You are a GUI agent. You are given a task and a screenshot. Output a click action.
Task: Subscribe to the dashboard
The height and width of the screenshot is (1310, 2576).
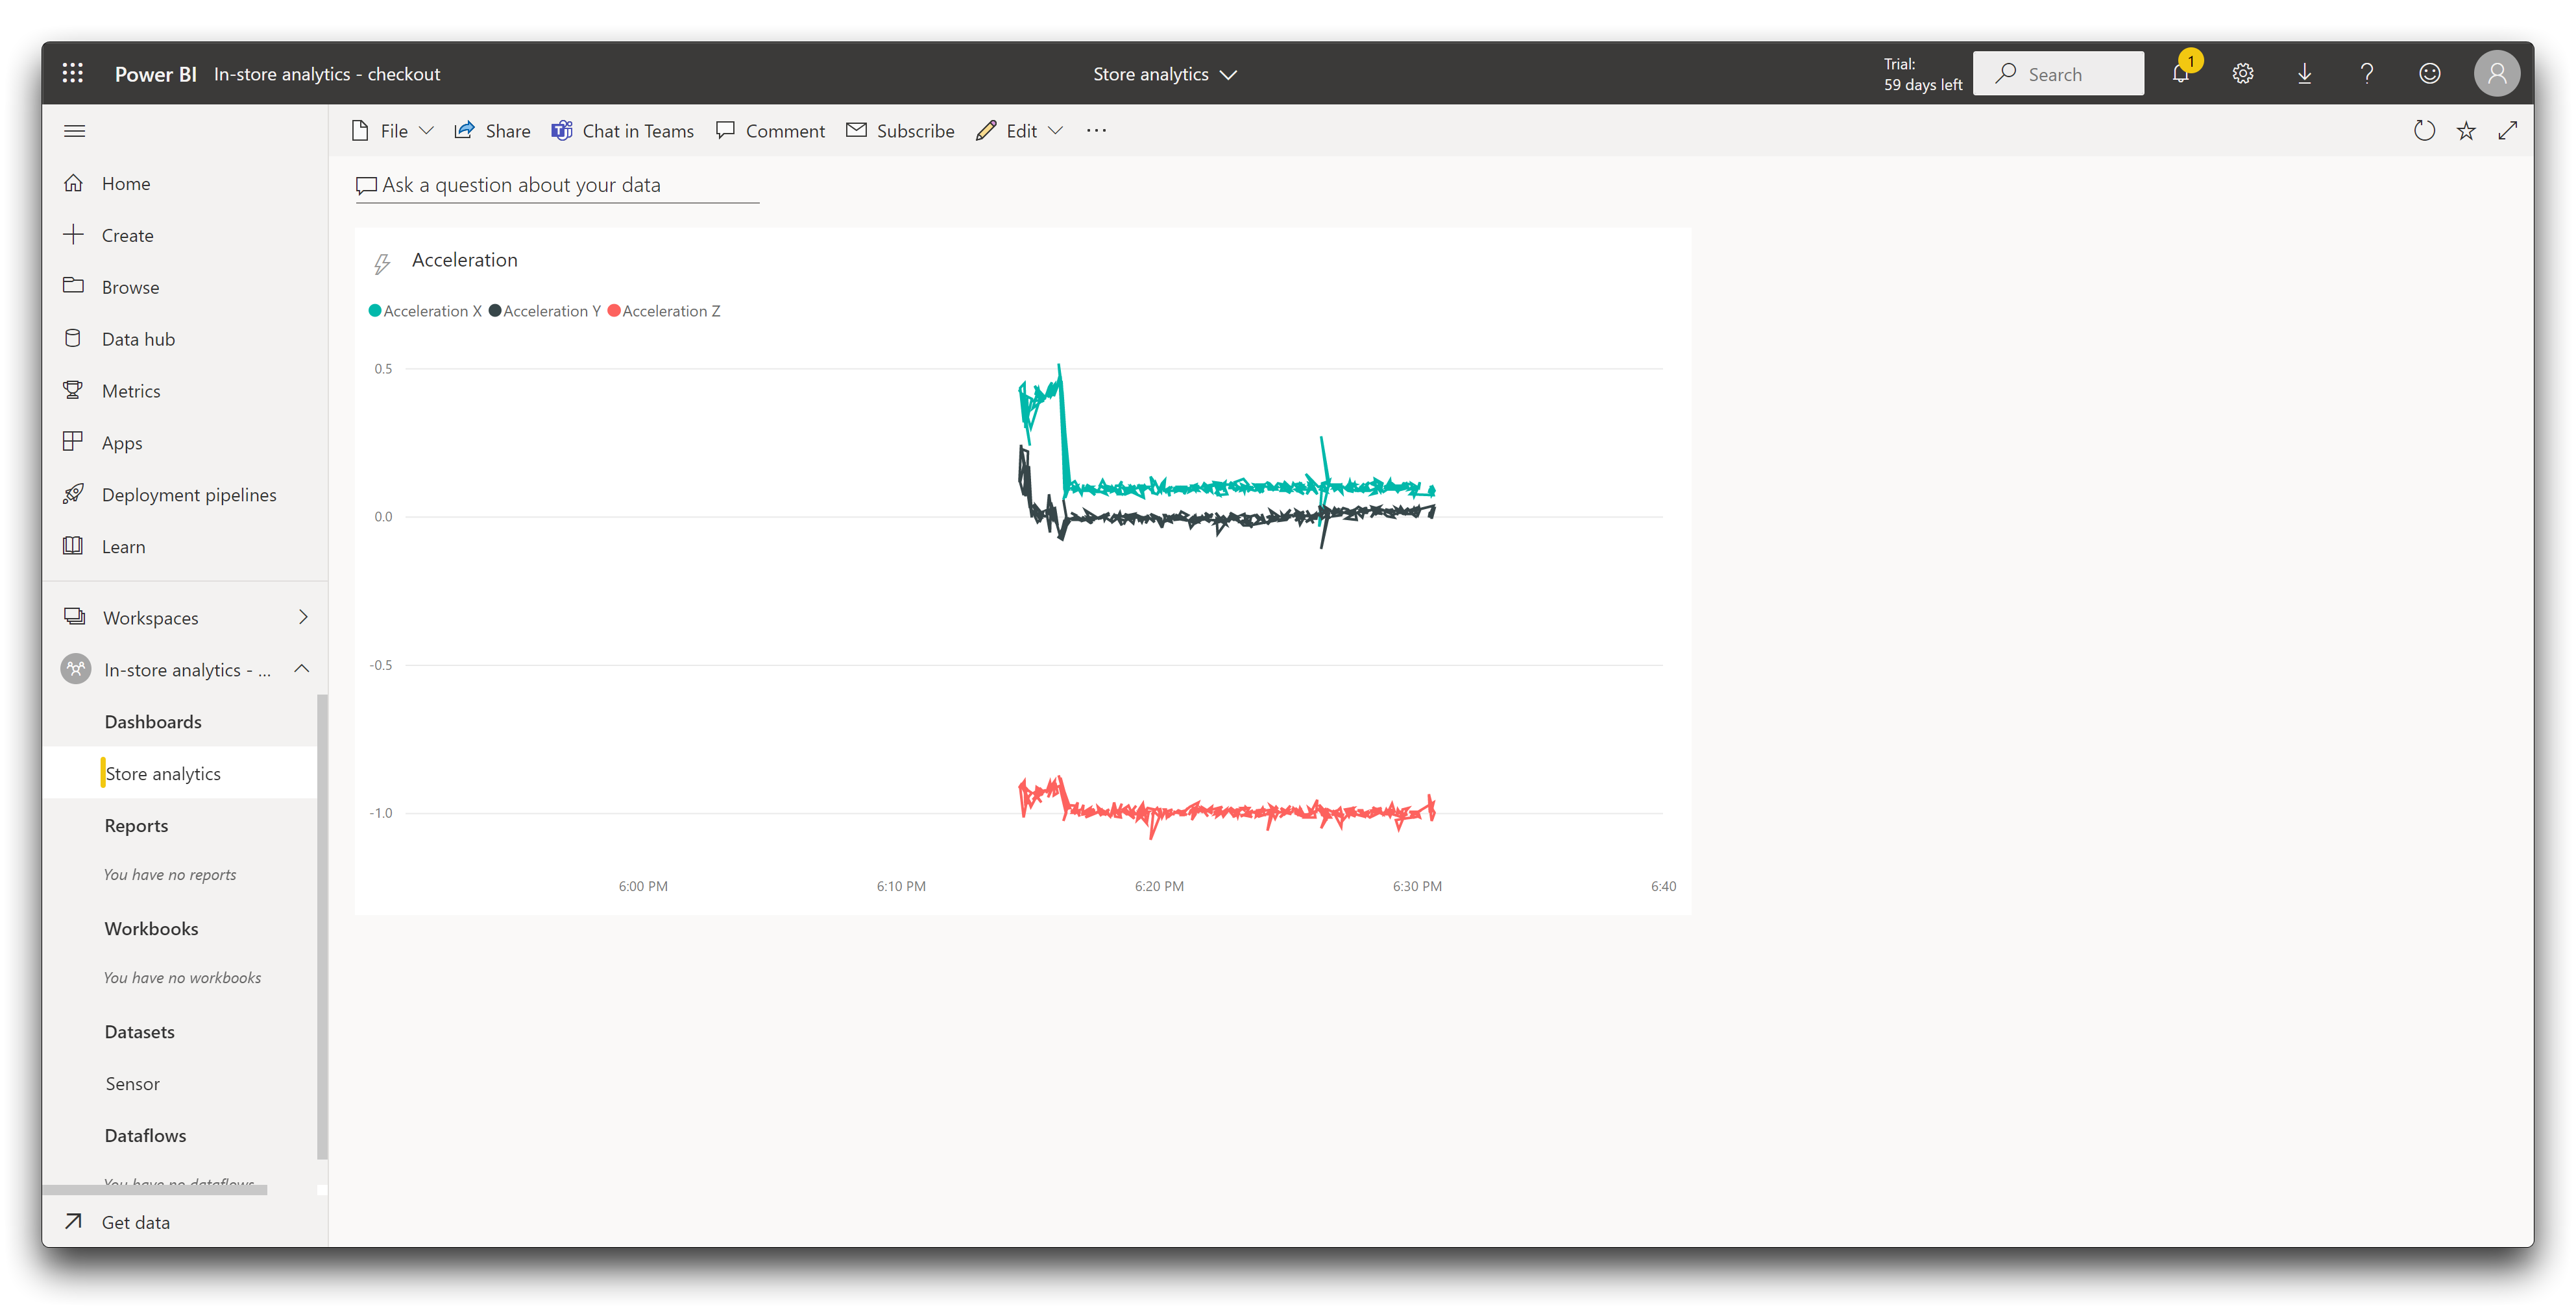[900, 131]
